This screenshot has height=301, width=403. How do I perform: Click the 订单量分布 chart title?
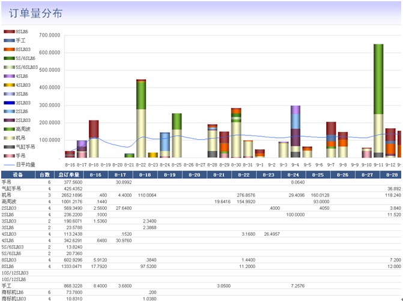pos(37,12)
